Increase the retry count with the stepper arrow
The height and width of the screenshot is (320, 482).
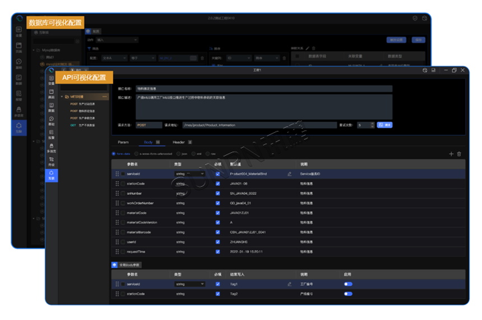[x=372, y=124]
